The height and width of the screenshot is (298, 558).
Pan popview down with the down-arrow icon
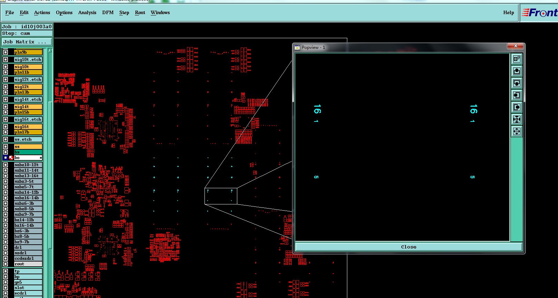[516, 83]
